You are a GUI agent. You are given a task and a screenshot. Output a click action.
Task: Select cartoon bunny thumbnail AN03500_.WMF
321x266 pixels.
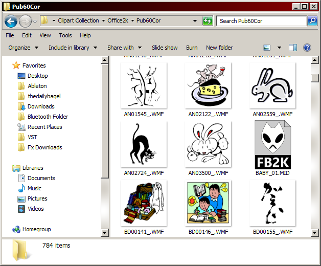(208, 144)
